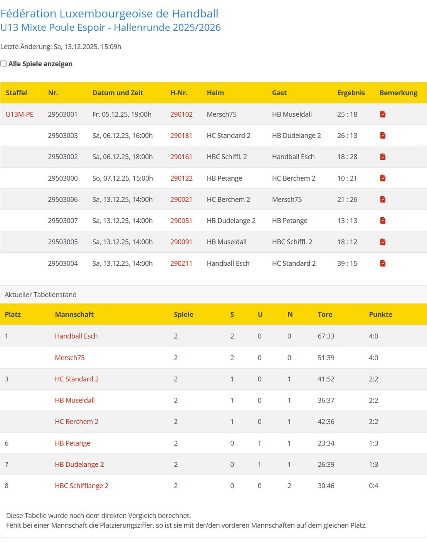Open report icon for HB Petange vs HC Berchem 2
This screenshot has width=427, height=543.
[383, 178]
